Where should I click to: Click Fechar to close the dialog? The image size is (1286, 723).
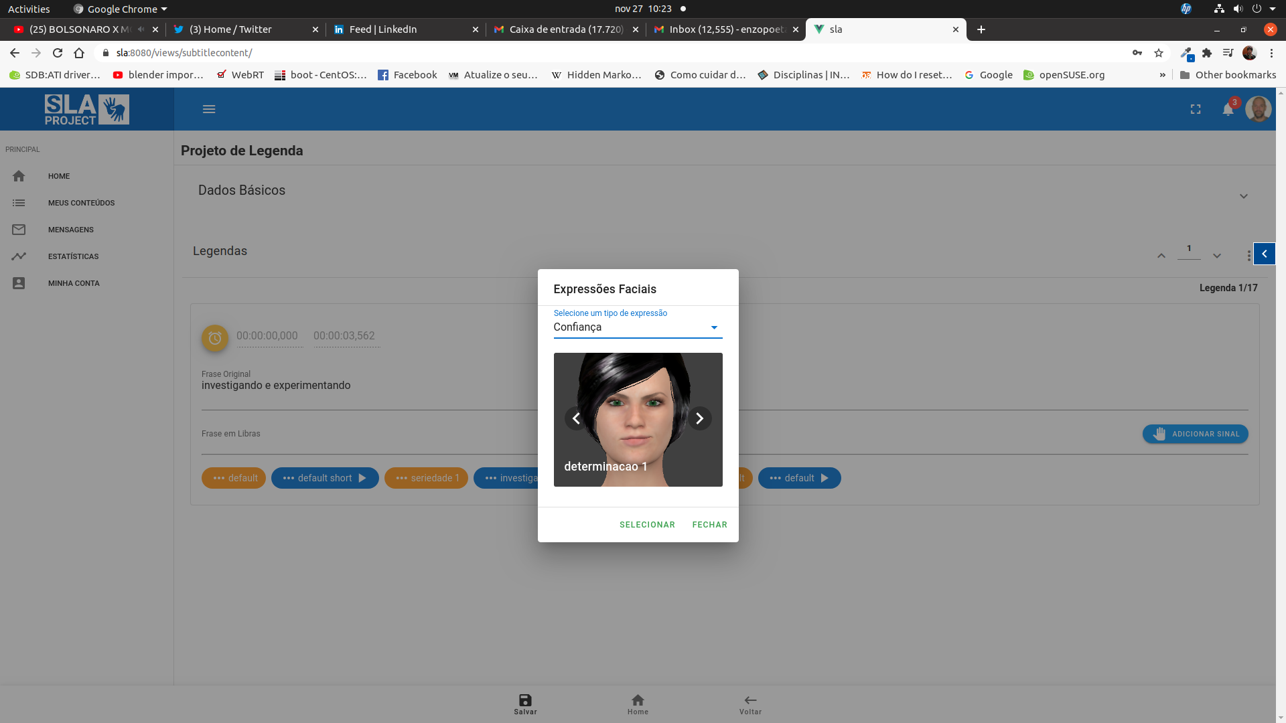pyautogui.click(x=709, y=525)
